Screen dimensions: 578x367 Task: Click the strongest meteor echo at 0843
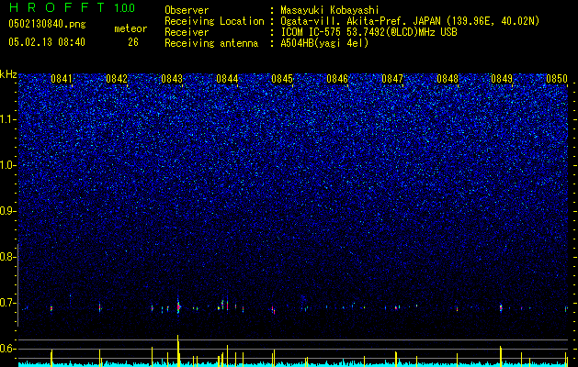point(178,306)
